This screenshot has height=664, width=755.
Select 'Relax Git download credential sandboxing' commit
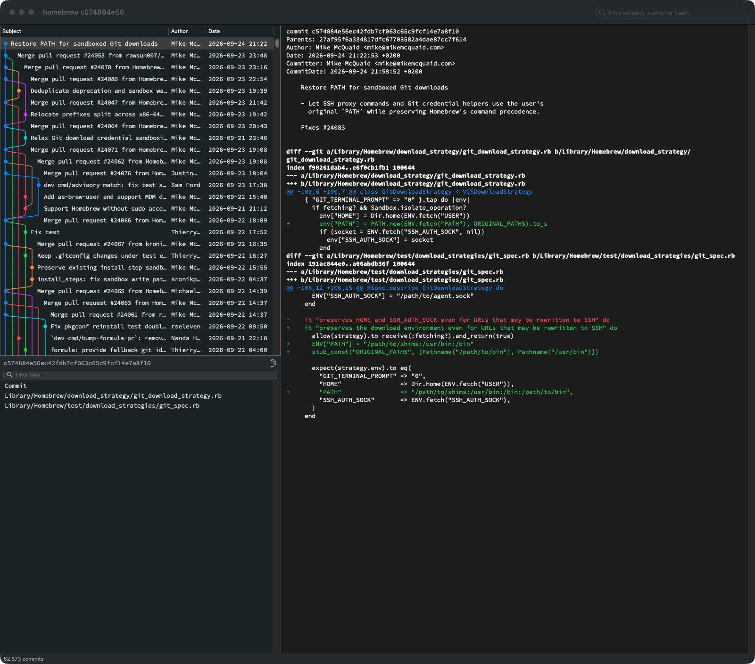(137, 138)
